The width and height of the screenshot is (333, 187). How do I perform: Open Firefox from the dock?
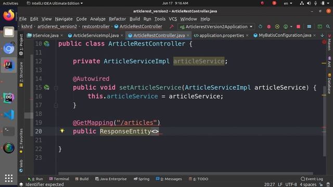click(9, 15)
